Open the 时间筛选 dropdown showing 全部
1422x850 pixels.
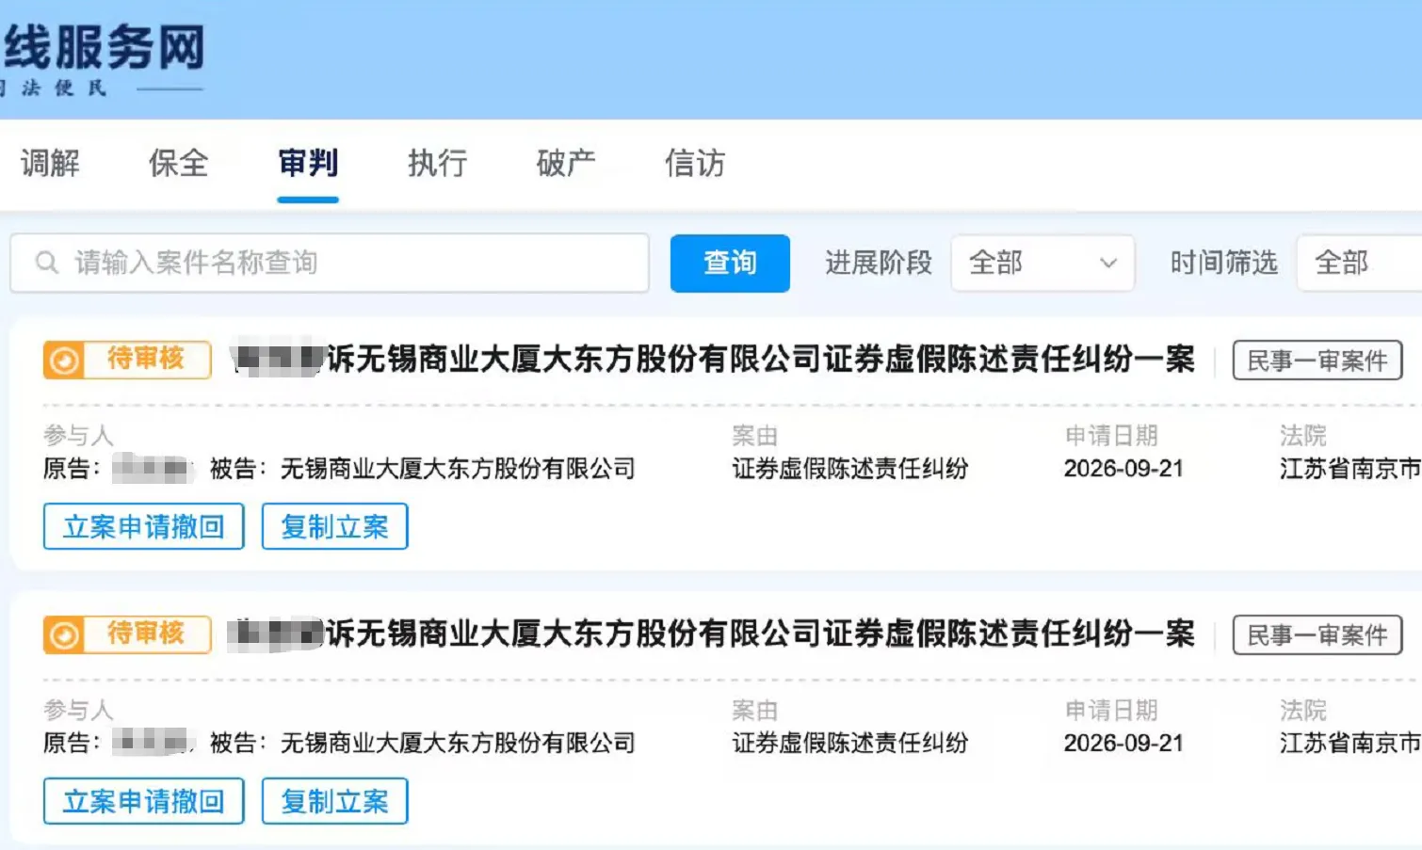click(x=1360, y=263)
